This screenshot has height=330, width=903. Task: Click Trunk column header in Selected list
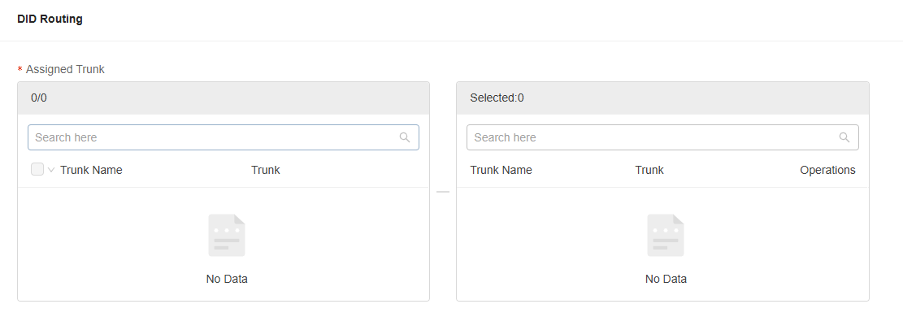coord(649,170)
